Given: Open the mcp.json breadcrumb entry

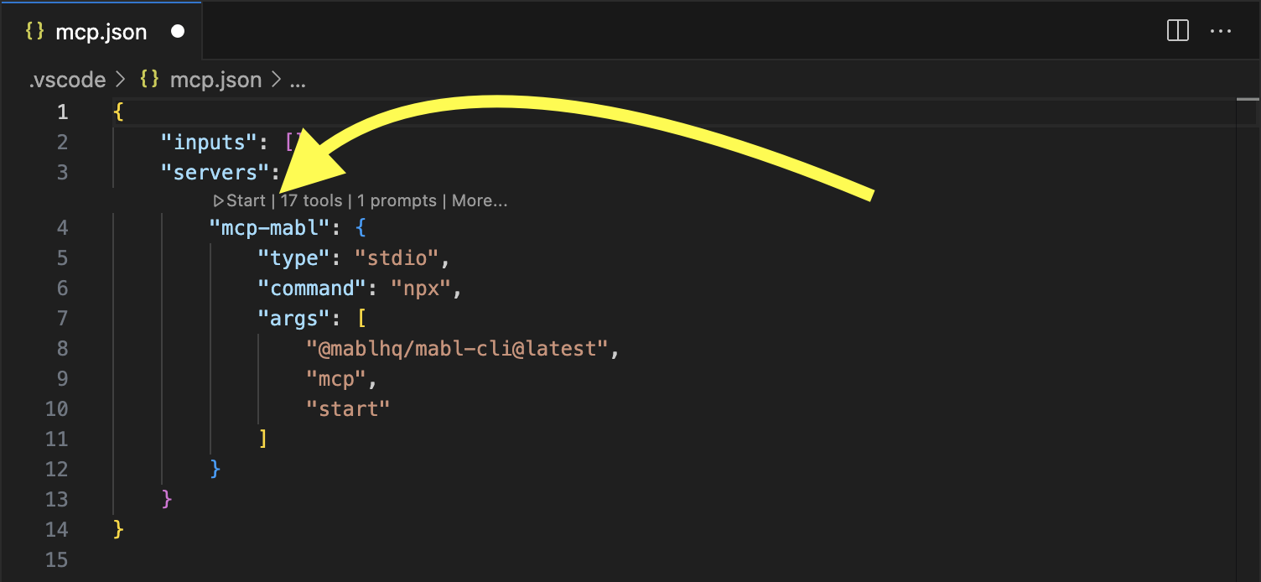Looking at the screenshot, I should (x=215, y=79).
